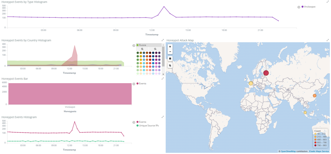Image resolution: width=331 pixels, height=154 pixels.
Task: Click the Honeypots x-axis label
Action: (x=70, y=111)
